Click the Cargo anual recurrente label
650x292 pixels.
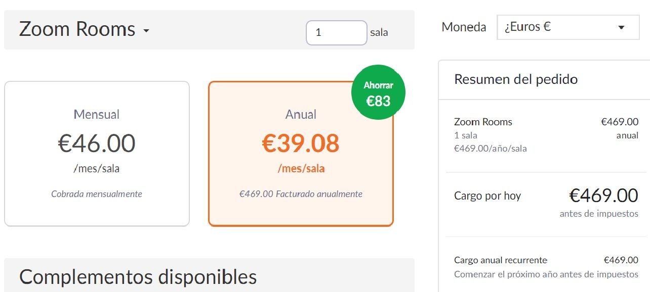[x=500, y=260]
